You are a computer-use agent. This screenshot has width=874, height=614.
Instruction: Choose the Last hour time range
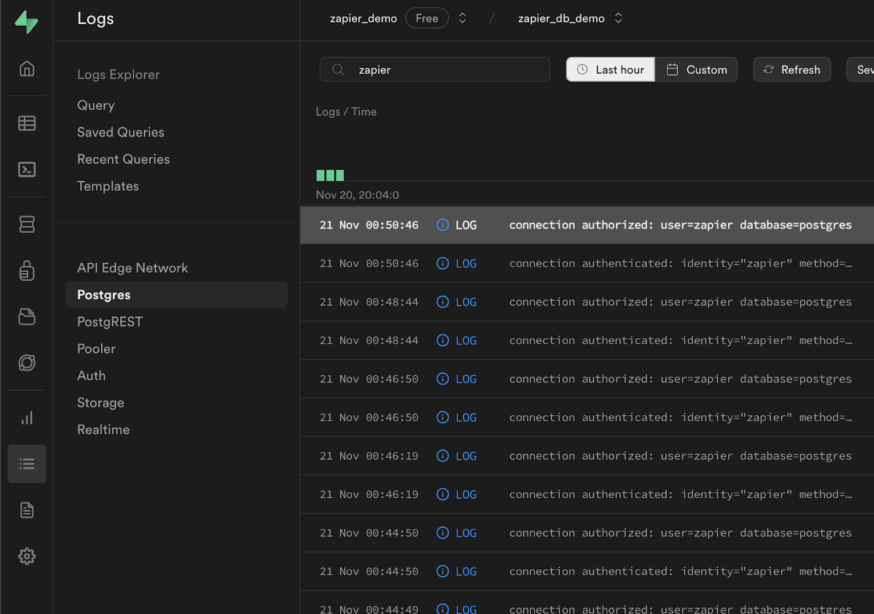click(x=610, y=69)
